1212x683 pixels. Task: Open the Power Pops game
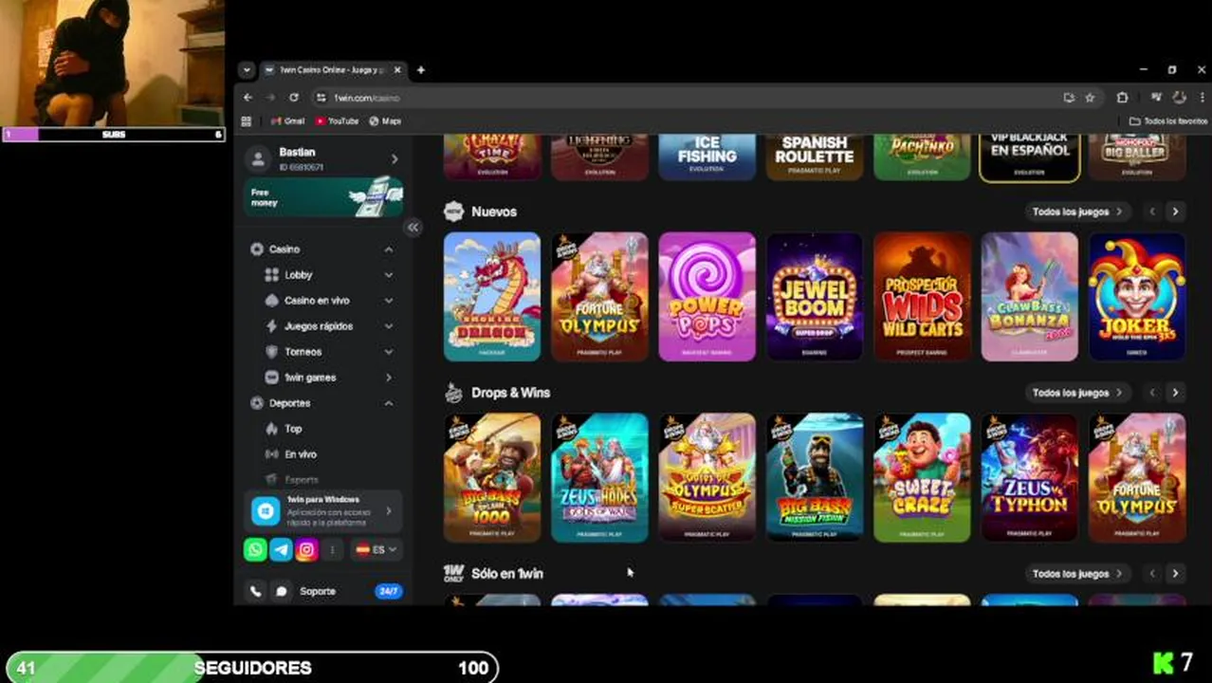coord(707,297)
